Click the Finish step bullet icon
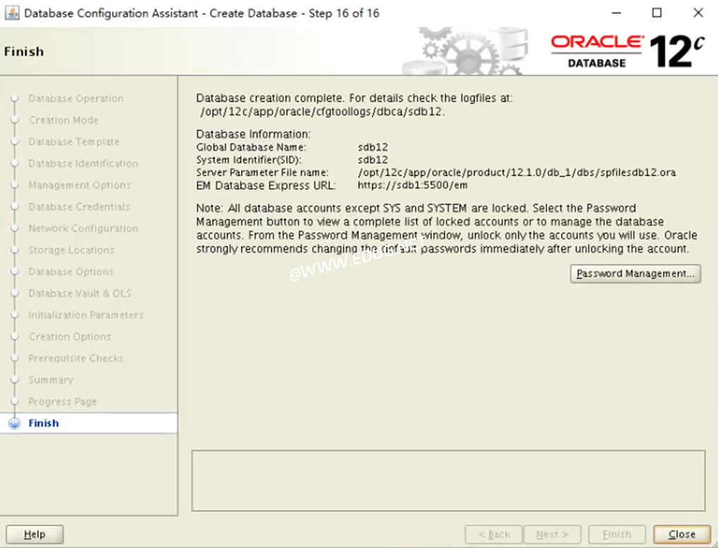 click(15, 423)
